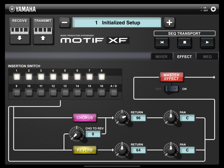This screenshot has height=168, width=224.
Task: Click the SEQ TRANSPORT label
Action: click(184, 33)
